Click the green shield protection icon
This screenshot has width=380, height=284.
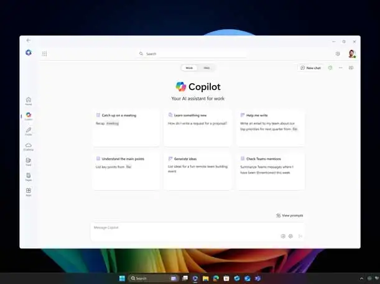pyautogui.click(x=330, y=68)
